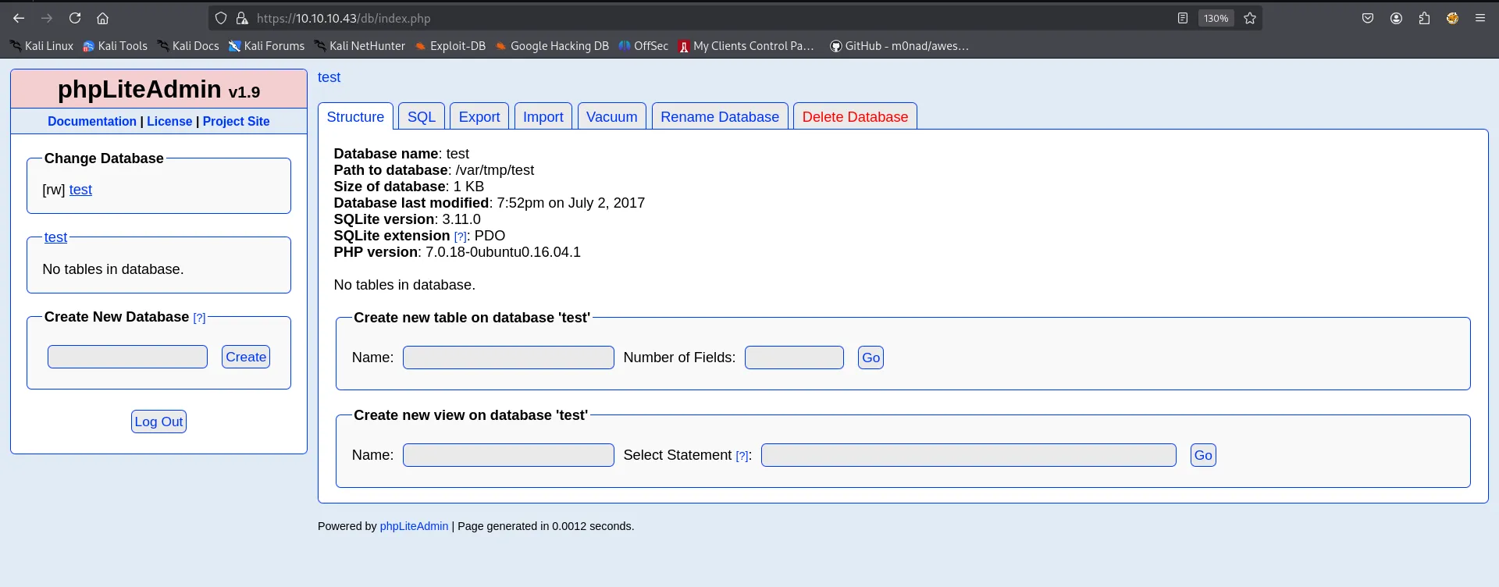Click the 130% zoom level indicator
The image size is (1499, 587).
(x=1216, y=18)
